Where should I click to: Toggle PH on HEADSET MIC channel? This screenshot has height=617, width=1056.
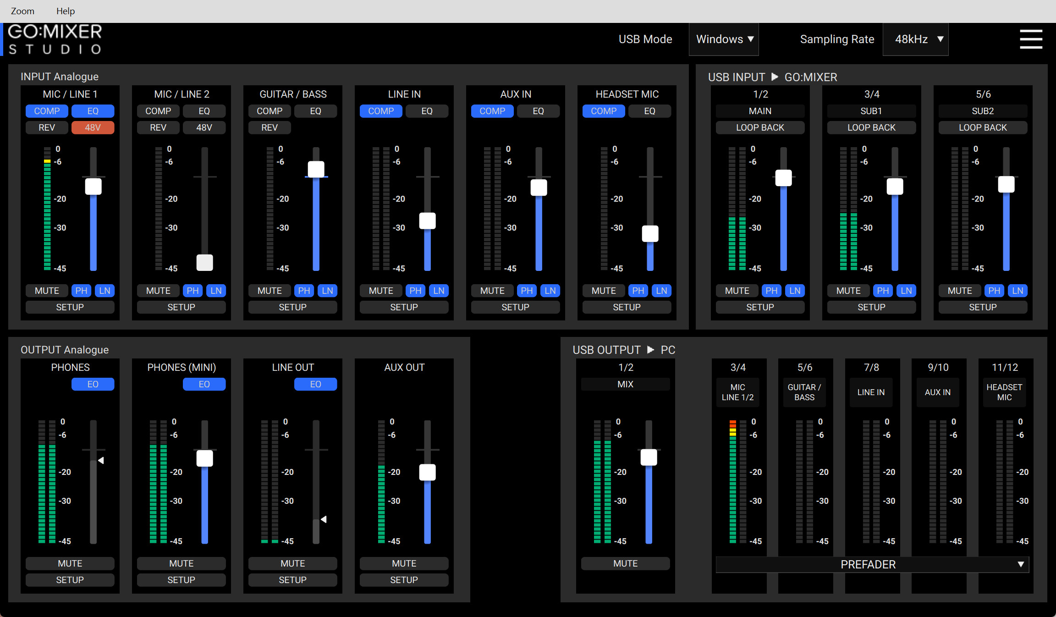[638, 291]
